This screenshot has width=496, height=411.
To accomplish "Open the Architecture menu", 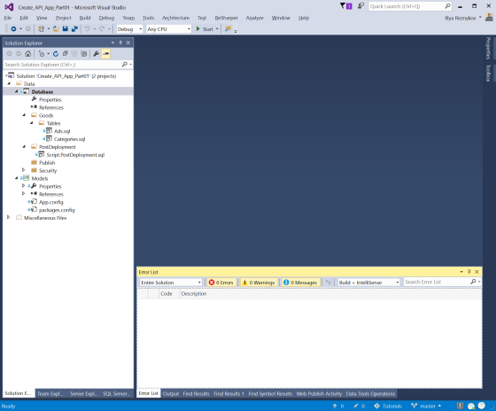I will (x=176, y=18).
